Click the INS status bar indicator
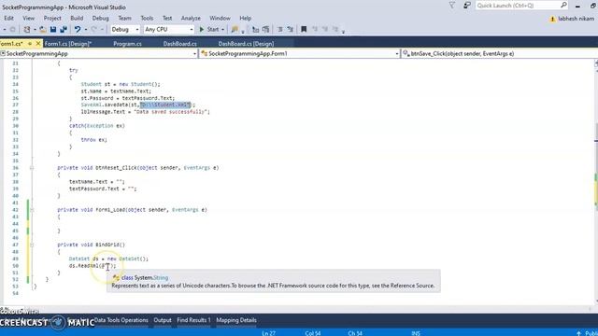The image size is (598, 336). (x=415, y=333)
